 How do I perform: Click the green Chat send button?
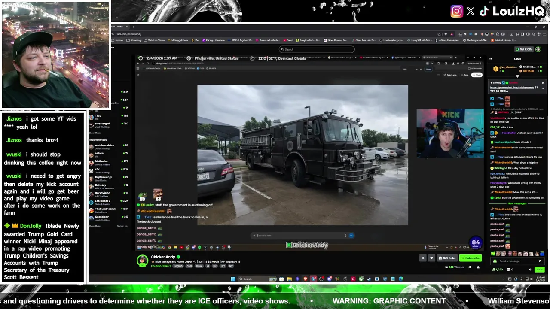[539, 270]
